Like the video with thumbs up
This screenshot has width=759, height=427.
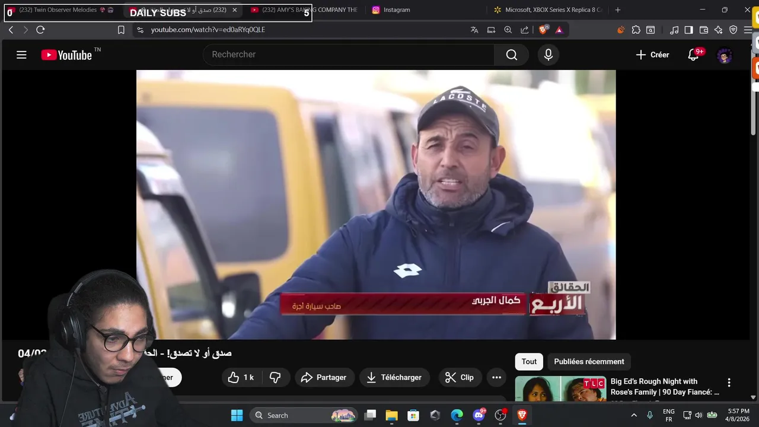coord(242,377)
